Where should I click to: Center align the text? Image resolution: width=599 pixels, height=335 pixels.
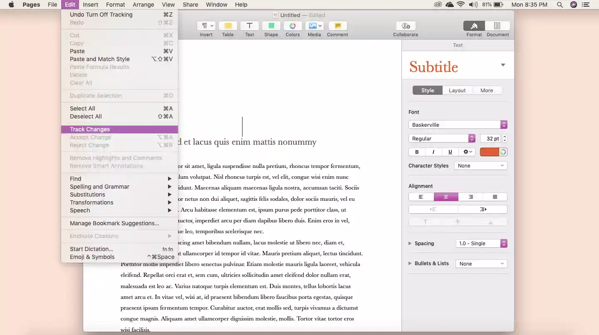point(446,197)
